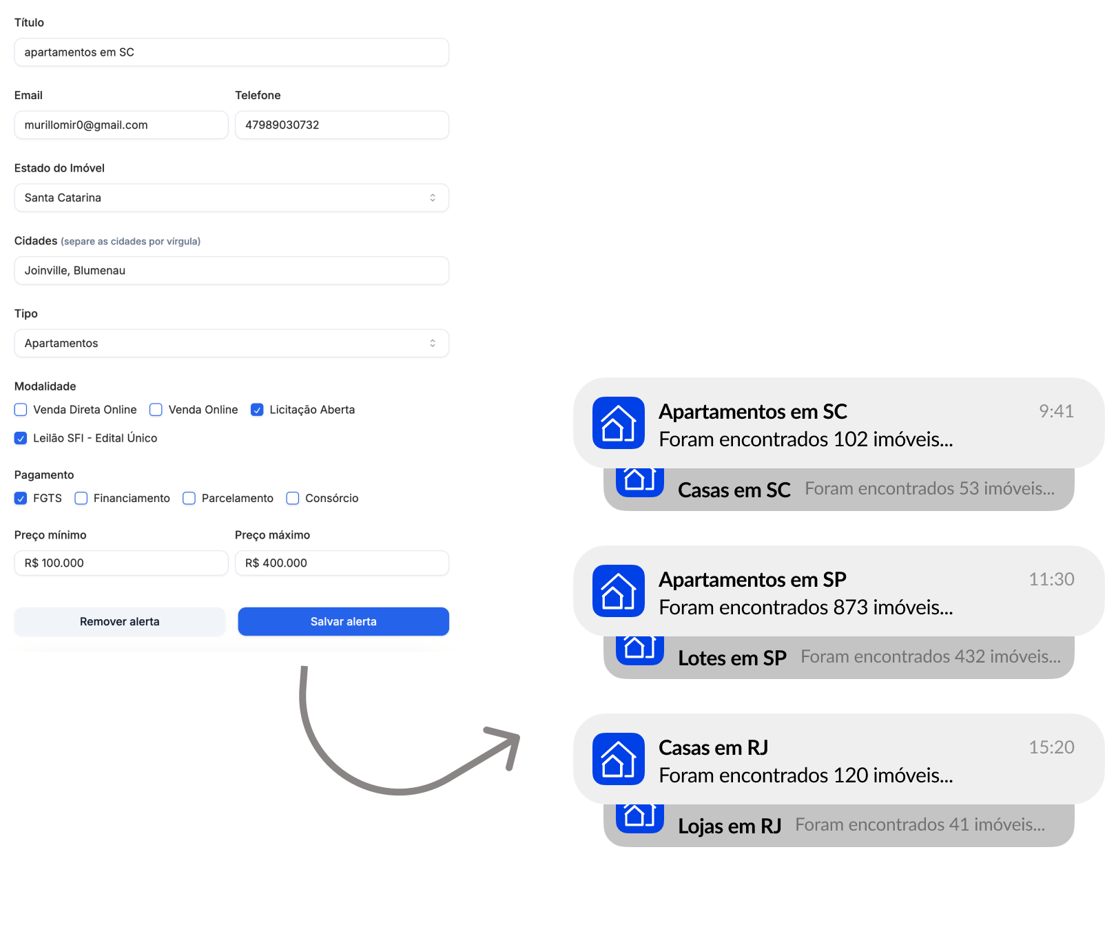The width and height of the screenshot is (1116, 927).
Task: Open the Apartamentos em SC notification title
Action: coord(753,411)
